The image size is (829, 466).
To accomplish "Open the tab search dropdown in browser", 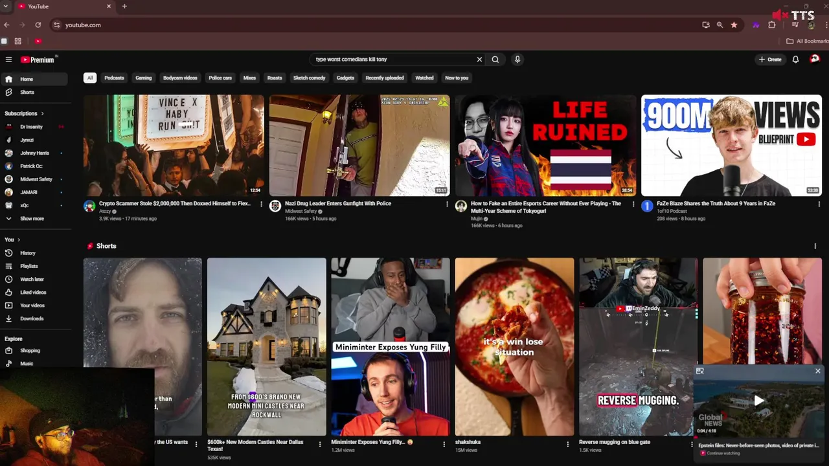I will [6, 6].
